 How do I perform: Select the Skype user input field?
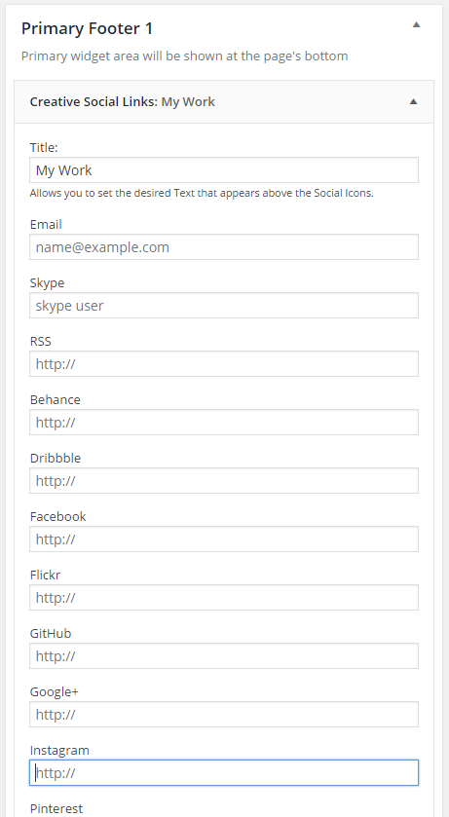click(224, 306)
